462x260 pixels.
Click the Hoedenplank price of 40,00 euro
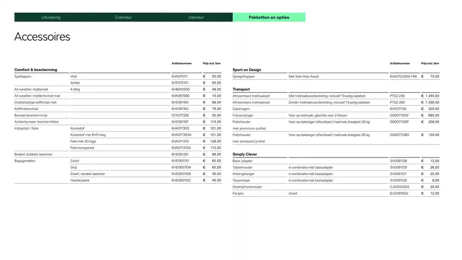(x=216, y=180)
